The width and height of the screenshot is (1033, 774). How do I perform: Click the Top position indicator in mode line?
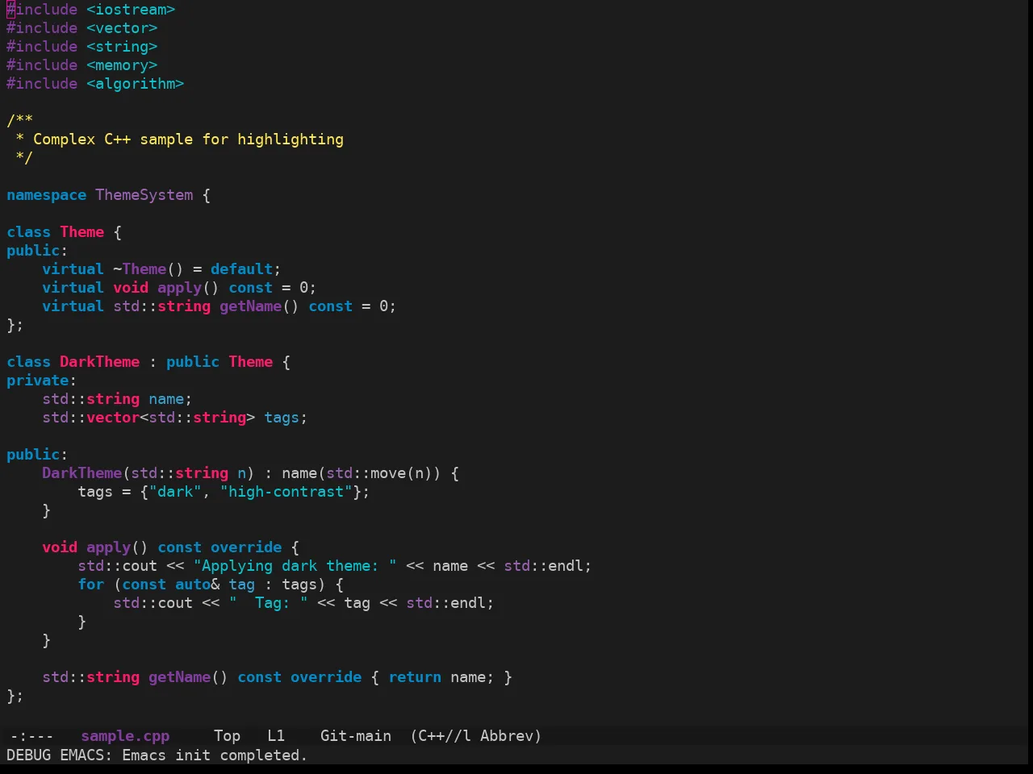tap(227, 735)
